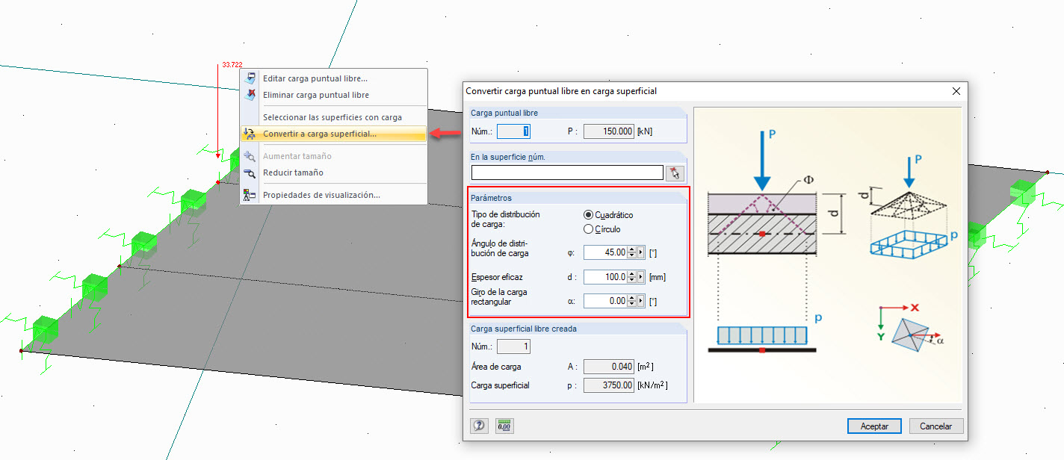This screenshot has width=1064, height=460.
Task: Click the created surface load Núm. field
Action: click(x=513, y=346)
